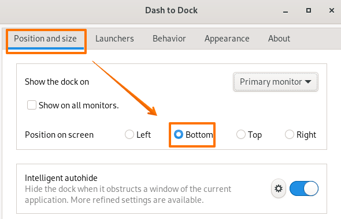The height and width of the screenshot is (219, 341).
Task: Select the Right position radio button
Action: tap(290, 134)
